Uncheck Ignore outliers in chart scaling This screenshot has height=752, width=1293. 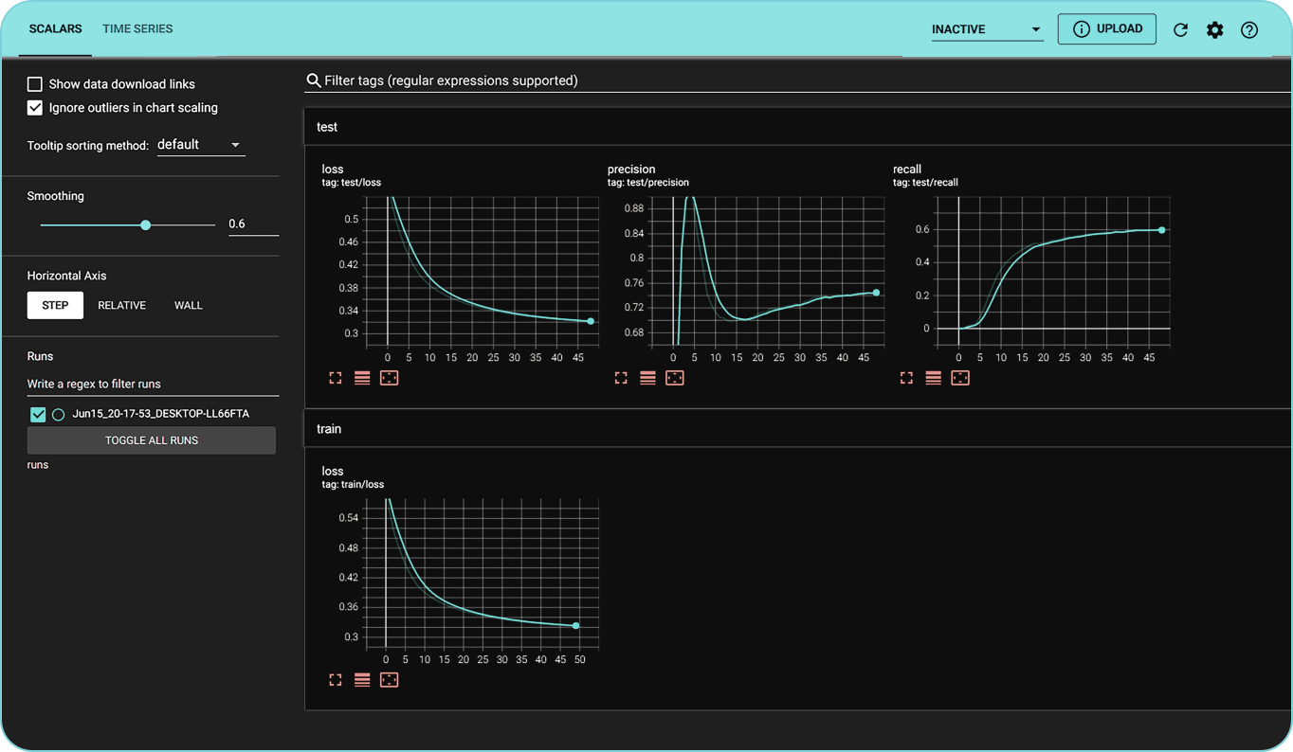pos(35,108)
